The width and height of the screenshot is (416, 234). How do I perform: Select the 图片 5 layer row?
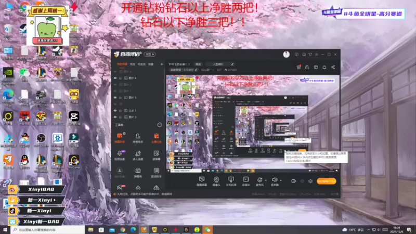pyautogui.click(x=138, y=97)
